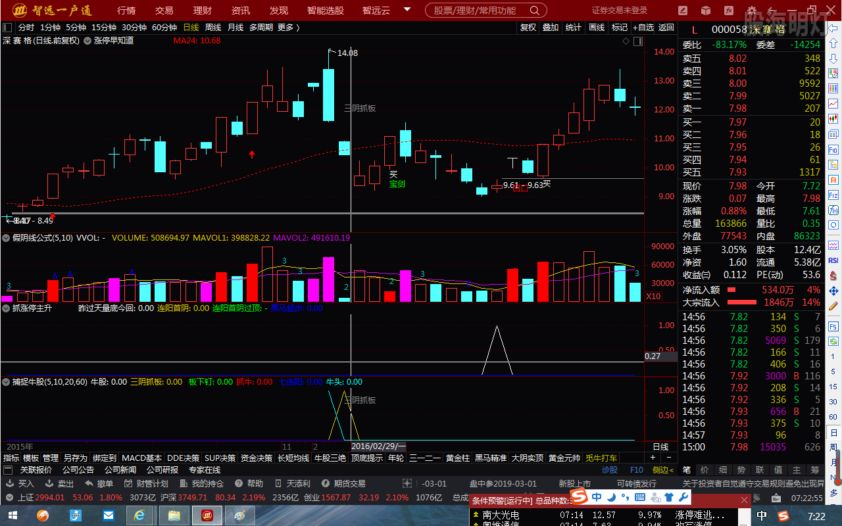The width and height of the screenshot is (842, 526).
Task: Collapse the 假阴线公式 volume panel marker
Action: 7,237
